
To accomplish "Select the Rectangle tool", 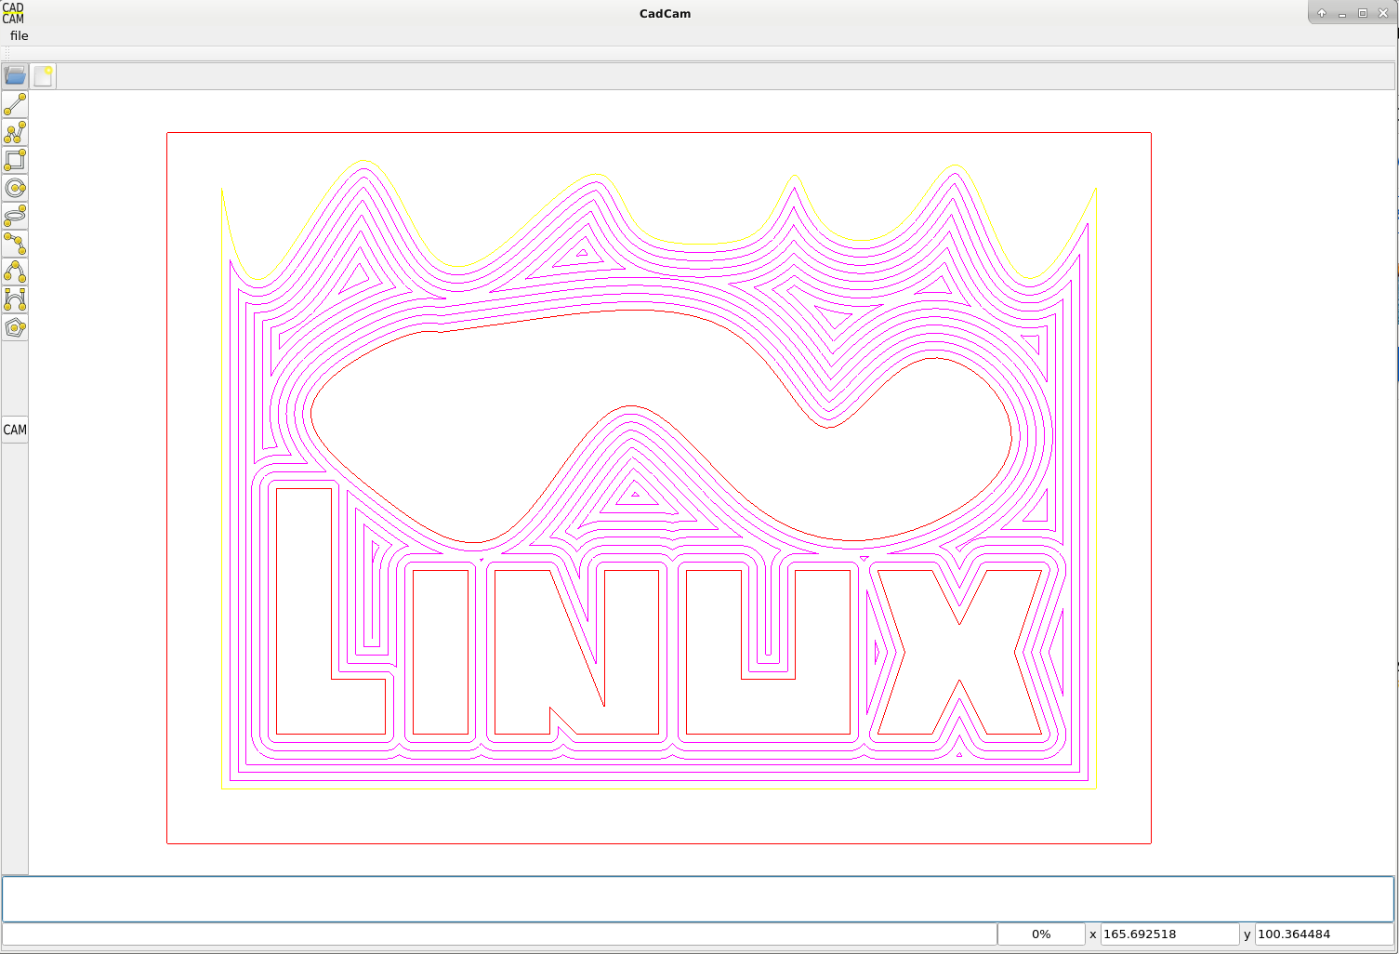I will coord(15,160).
